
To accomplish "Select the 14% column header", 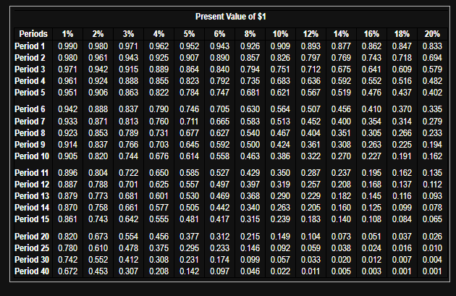I will pos(341,34).
